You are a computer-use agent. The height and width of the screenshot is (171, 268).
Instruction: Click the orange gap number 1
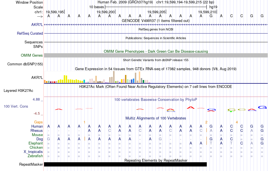click(84, 122)
